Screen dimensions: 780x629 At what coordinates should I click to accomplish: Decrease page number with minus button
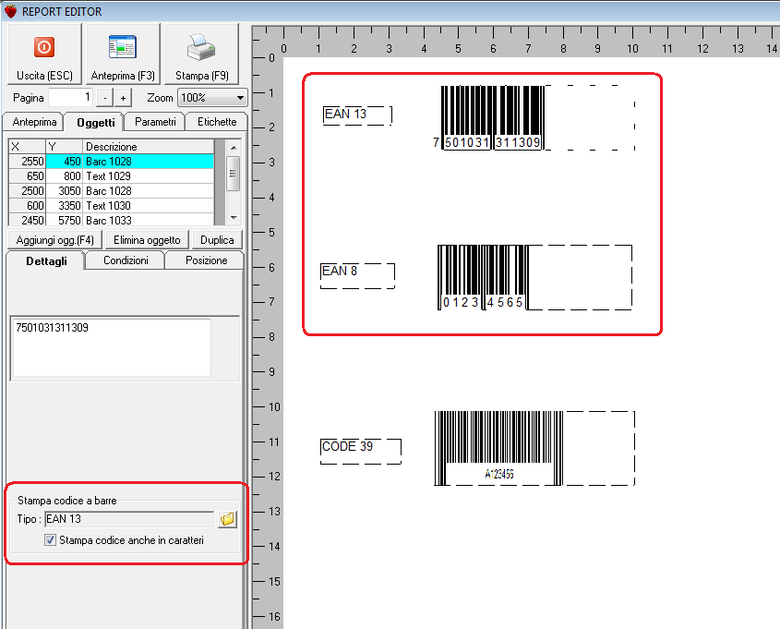tap(104, 98)
